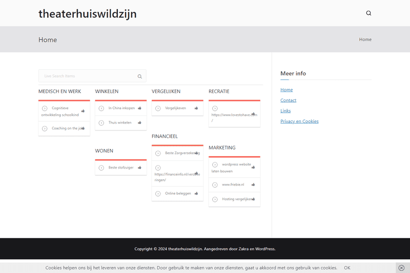Upvote Online beleggen with thumbs-up icon
The width and height of the screenshot is (410, 273).
(196, 193)
